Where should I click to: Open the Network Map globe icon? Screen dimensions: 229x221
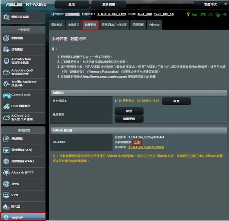[6, 38]
